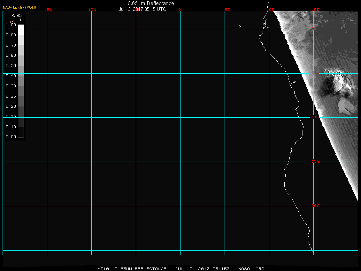The width and height of the screenshot is (361, 271).
Task: Select the 0.25 label on reflectance scale
Action: [x=11, y=96]
